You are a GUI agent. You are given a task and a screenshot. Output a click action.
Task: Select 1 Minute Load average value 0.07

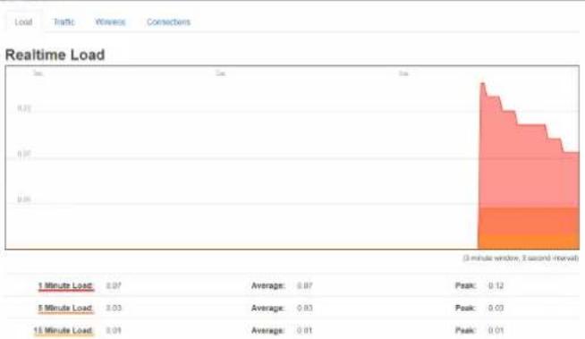point(305,285)
